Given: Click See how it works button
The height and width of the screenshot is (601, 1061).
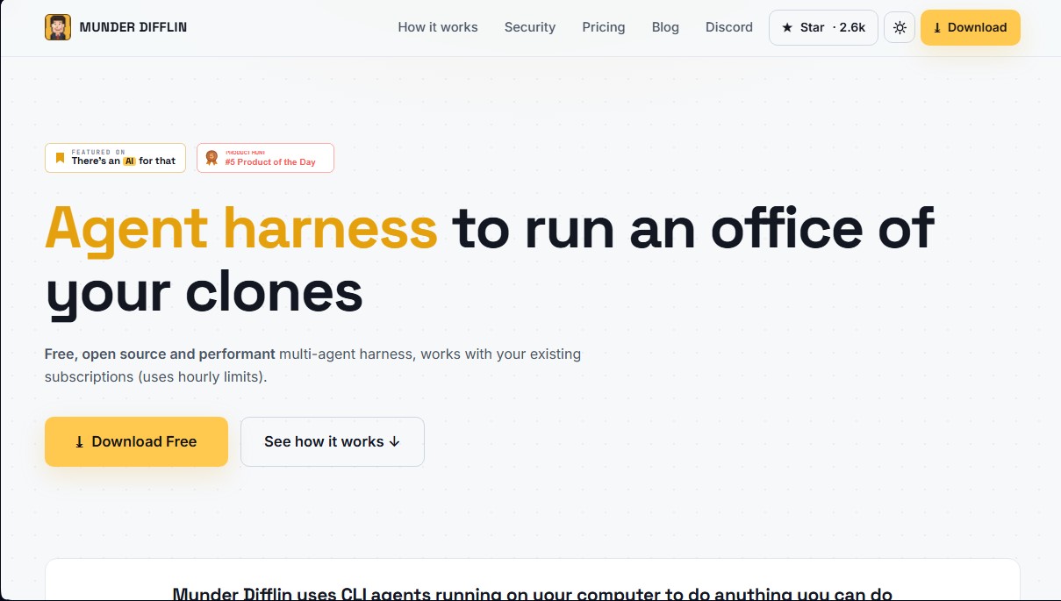Looking at the screenshot, I should coord(333,441).
